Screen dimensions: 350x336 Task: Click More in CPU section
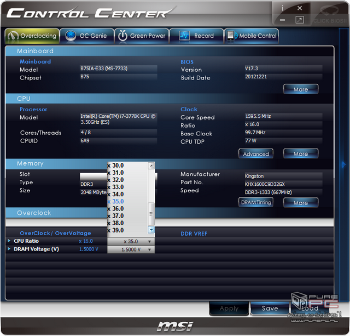coord(301,153)
